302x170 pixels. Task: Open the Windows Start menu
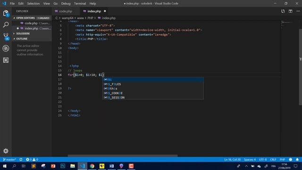click(5, 166)
